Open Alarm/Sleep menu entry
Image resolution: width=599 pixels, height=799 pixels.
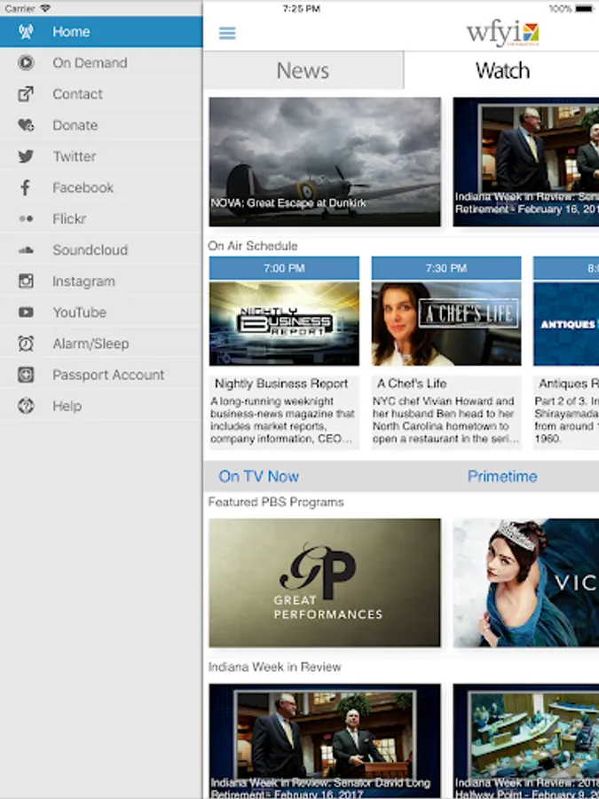click(x=101, y=344)
